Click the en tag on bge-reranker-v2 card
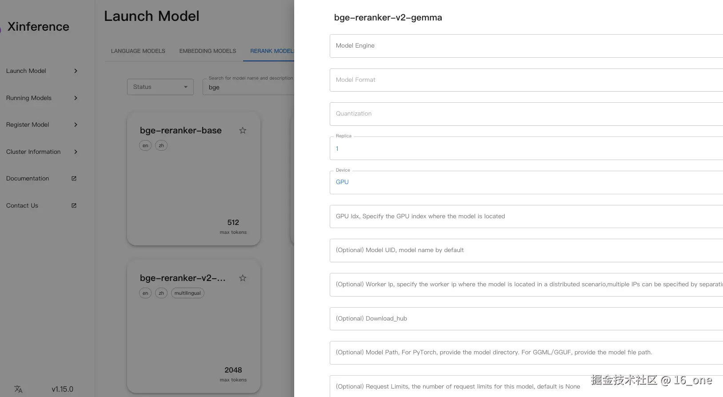The width and height of the screenshot is (723, 397). (x=145, y=293)
